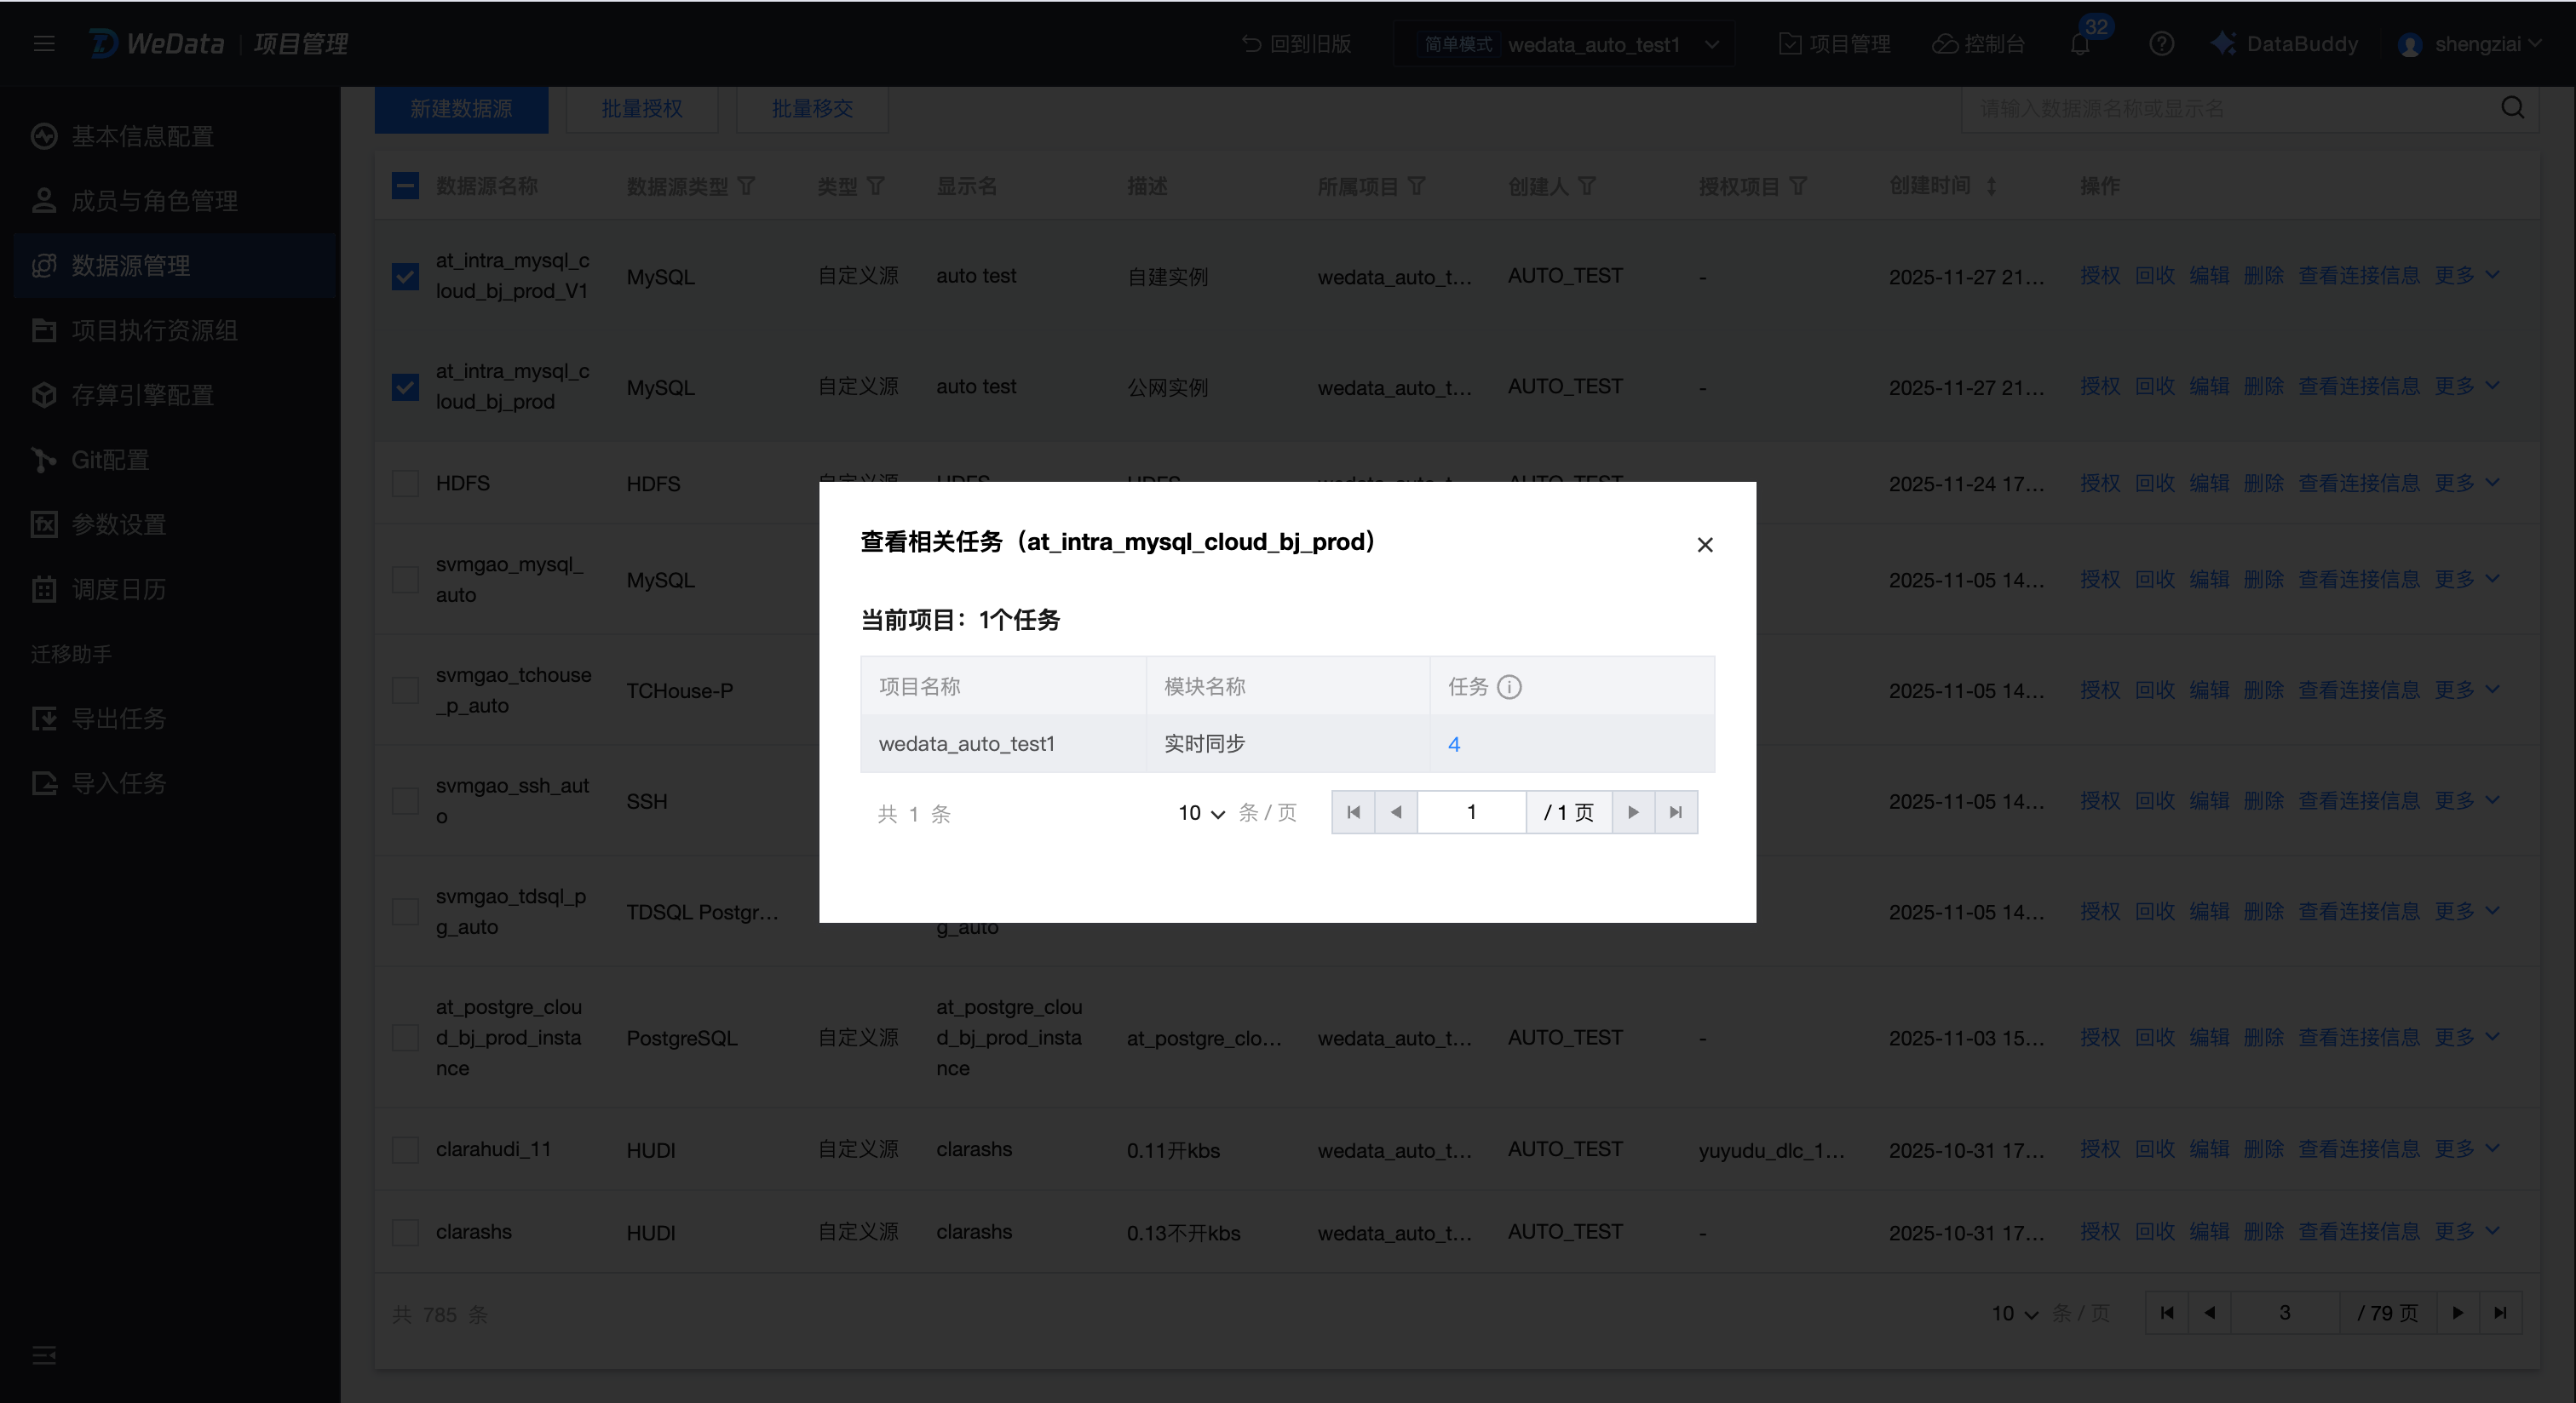Open the dialog's 10 条/页 page size dropdown
This screenshot has width=2576, height=1403.
tap(1201, 813)
